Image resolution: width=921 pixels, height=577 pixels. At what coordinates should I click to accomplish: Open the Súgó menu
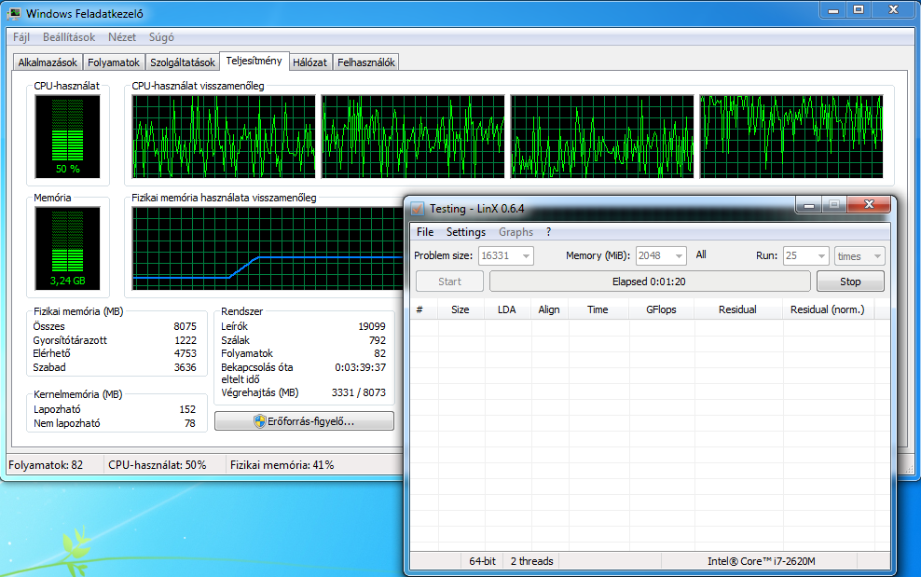pyautogui.click(x=161, y=37)
